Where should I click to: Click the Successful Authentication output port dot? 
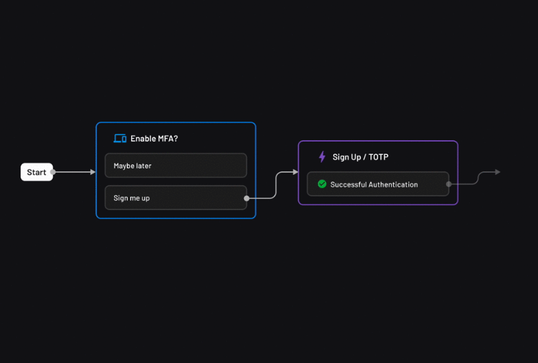click(448, 184)
